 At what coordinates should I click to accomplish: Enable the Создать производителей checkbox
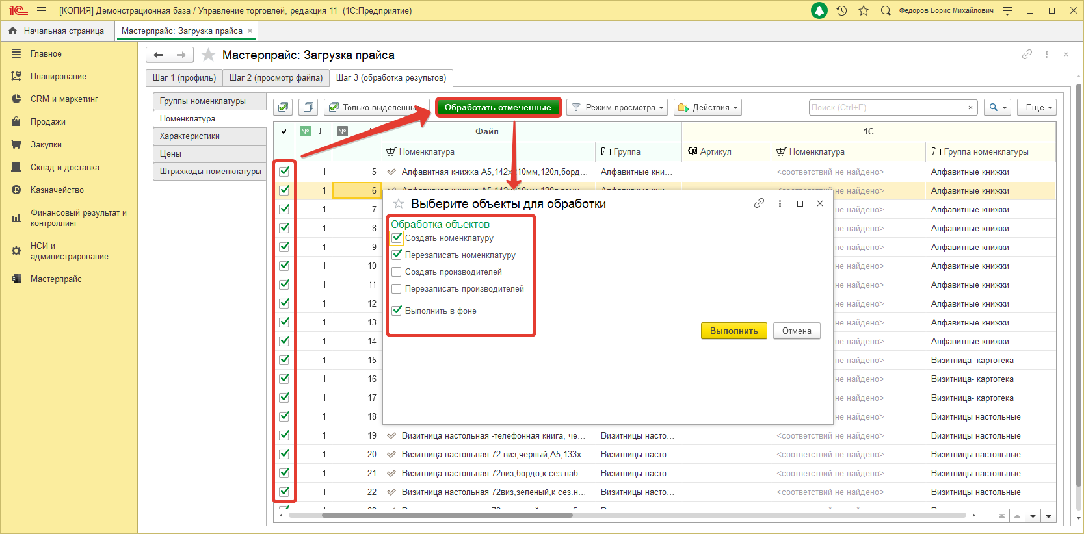pyautogui.click(x=397, y=272)
